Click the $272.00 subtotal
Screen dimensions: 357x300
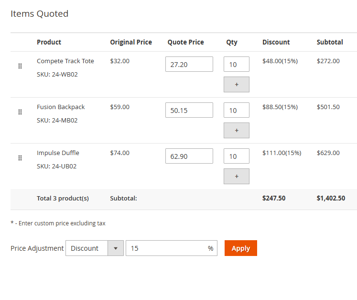328,61
